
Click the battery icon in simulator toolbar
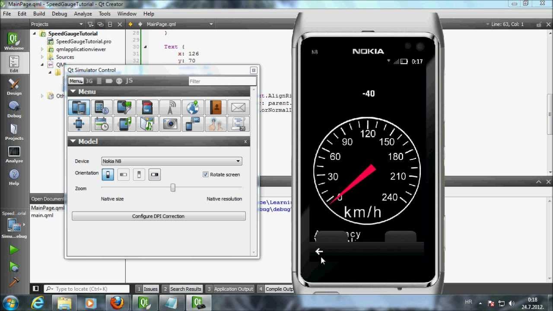click(109, 81)
